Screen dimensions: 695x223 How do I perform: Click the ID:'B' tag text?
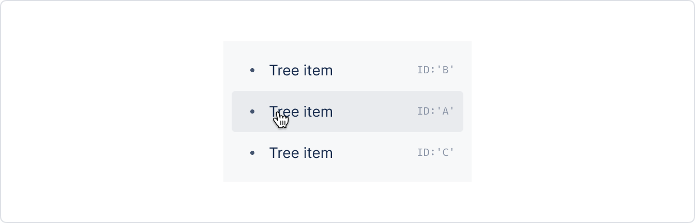435,70
